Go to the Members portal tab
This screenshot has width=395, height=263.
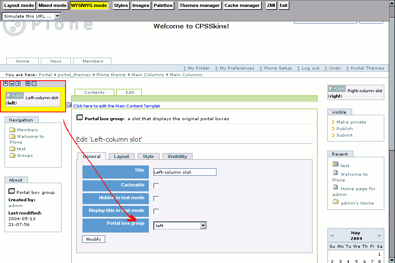[x=93, y=61]
